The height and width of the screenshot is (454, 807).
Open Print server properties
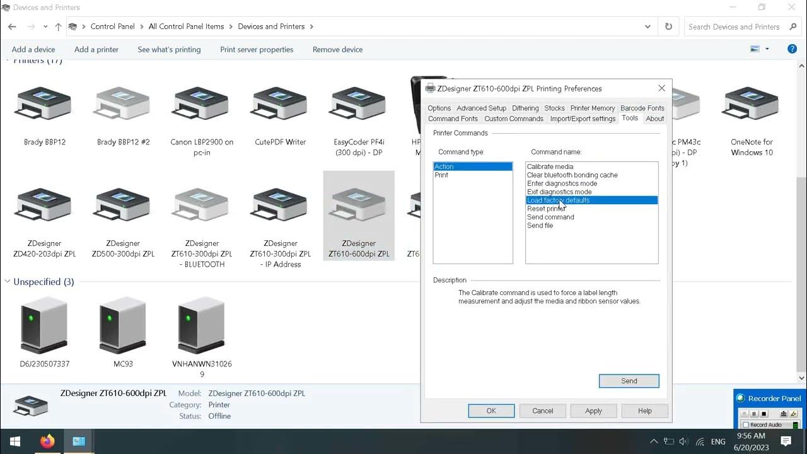[x=257, y=49]
